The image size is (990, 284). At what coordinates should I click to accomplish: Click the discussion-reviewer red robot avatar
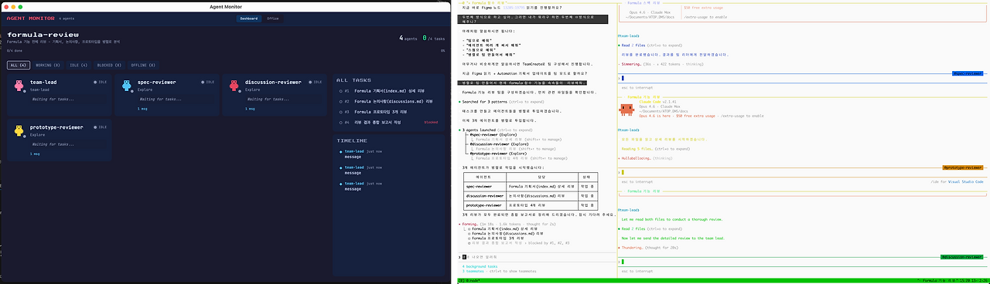[x=235, y=86]
